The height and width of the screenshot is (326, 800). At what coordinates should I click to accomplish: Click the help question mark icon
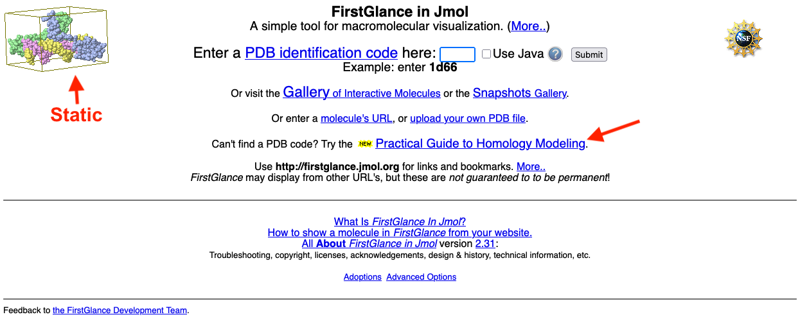(555, 55)
